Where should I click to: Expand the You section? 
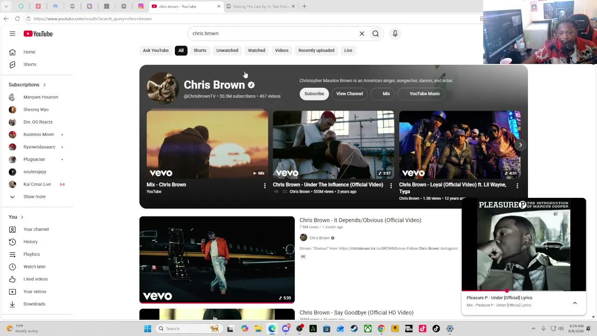tap(16, 217)
